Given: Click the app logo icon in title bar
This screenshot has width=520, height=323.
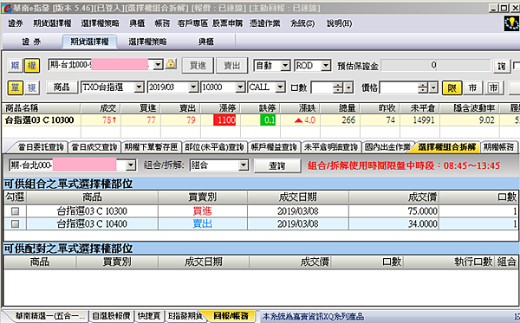Looking at the screenshot, I should (x=6, y=8).
